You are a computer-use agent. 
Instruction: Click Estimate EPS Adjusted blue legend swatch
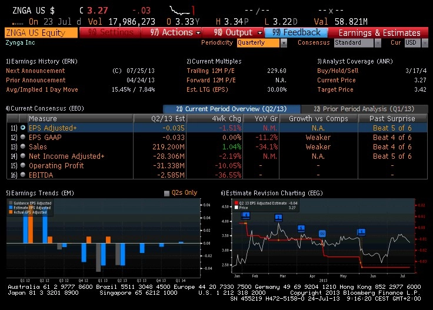click(x=11, y=208)
